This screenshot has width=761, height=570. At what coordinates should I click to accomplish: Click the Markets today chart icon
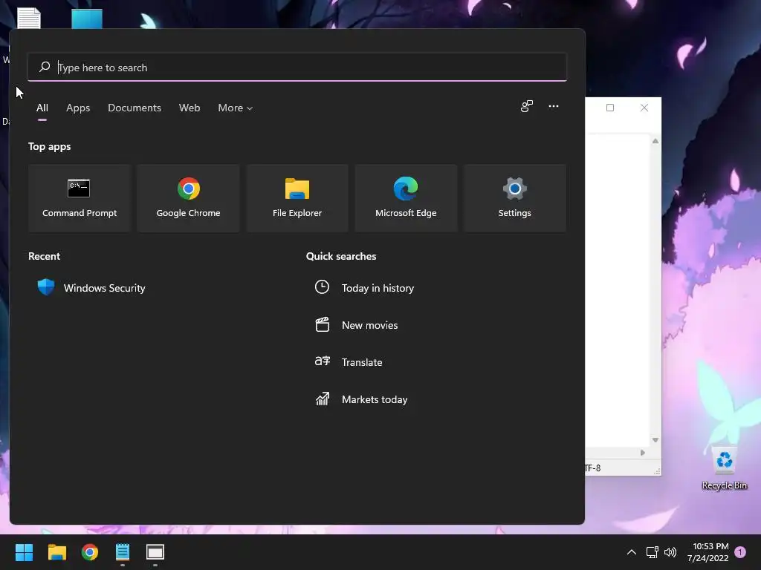[x=323, y=399]
